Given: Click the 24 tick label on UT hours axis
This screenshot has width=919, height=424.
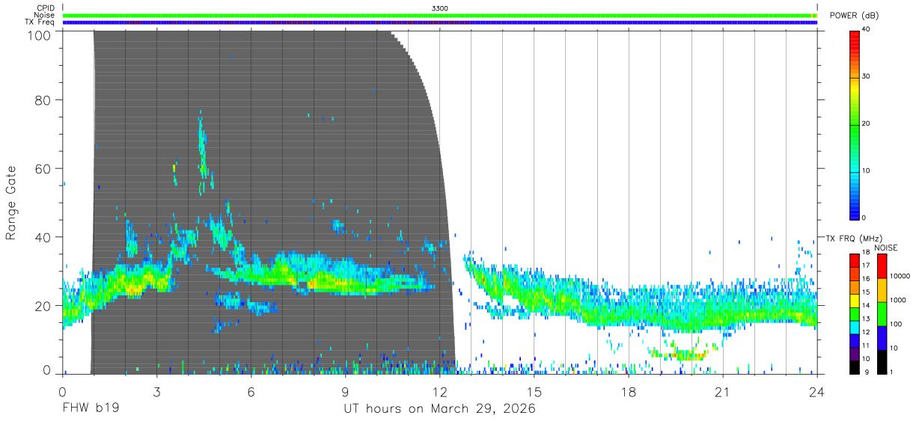Looking at the screenshot, I should coord(817,392).
